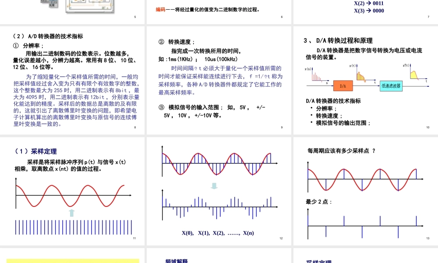Click the yellow bar on the cut-off slide

click(x=73, y=261)
